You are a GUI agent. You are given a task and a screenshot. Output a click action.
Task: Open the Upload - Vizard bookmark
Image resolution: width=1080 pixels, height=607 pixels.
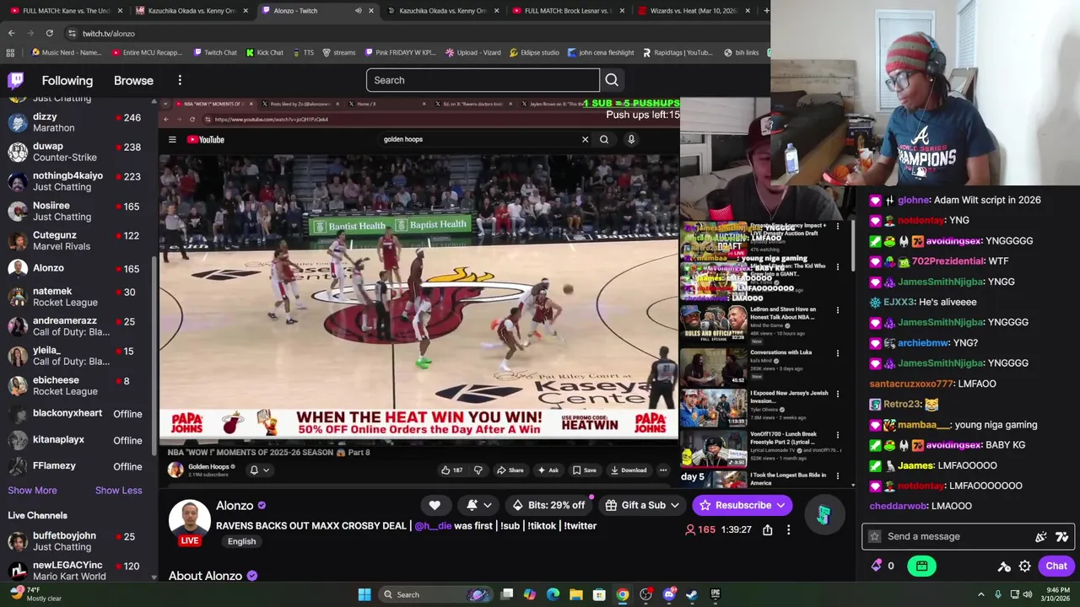[x=472, y=52]
